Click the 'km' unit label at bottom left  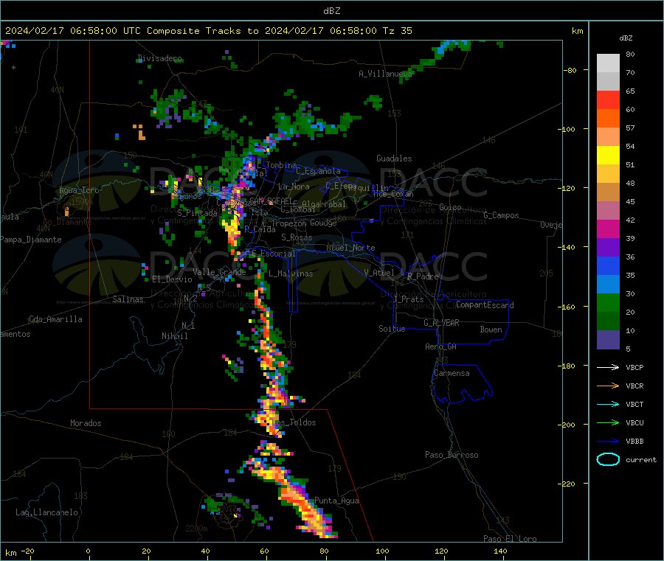pos(10,553)
